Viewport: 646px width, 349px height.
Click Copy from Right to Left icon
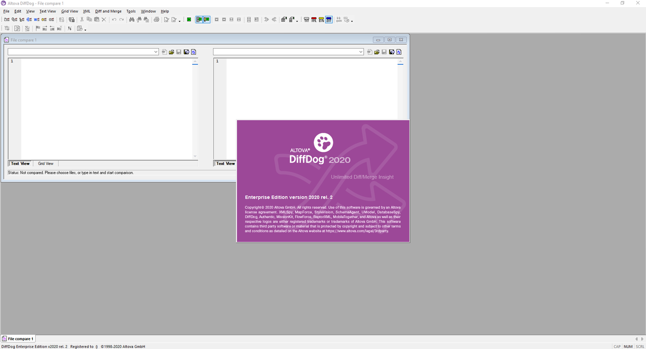(275, 20)
